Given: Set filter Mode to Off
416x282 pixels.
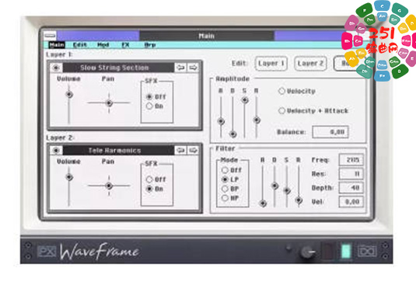Looking at the screenshot, I should (x=225, y=170).
